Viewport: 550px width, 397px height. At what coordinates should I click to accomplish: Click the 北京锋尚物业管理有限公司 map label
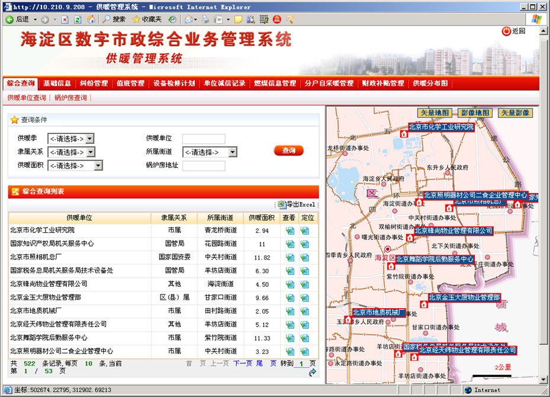click(453, 231)
